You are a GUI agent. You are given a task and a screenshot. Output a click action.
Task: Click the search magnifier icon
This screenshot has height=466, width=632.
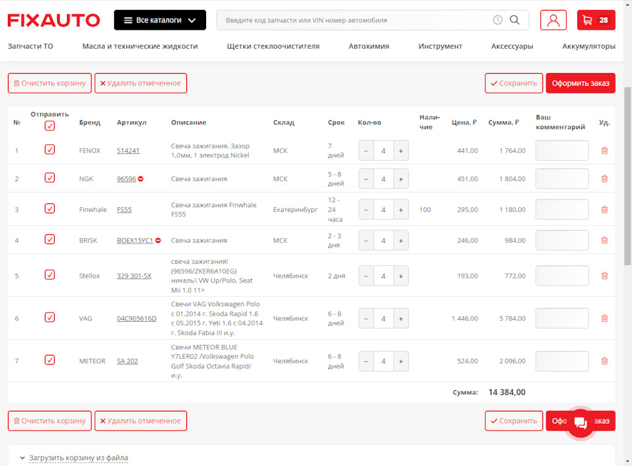pos(515,20)
